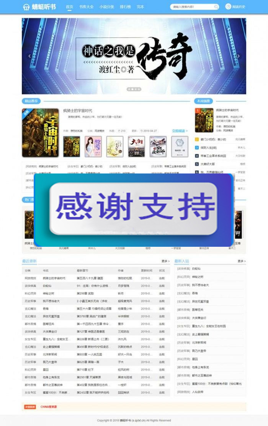268x426 pixels.
Task: Open 人仙武帝 in the 最新入站 list
Action: (x=198, y=392)
